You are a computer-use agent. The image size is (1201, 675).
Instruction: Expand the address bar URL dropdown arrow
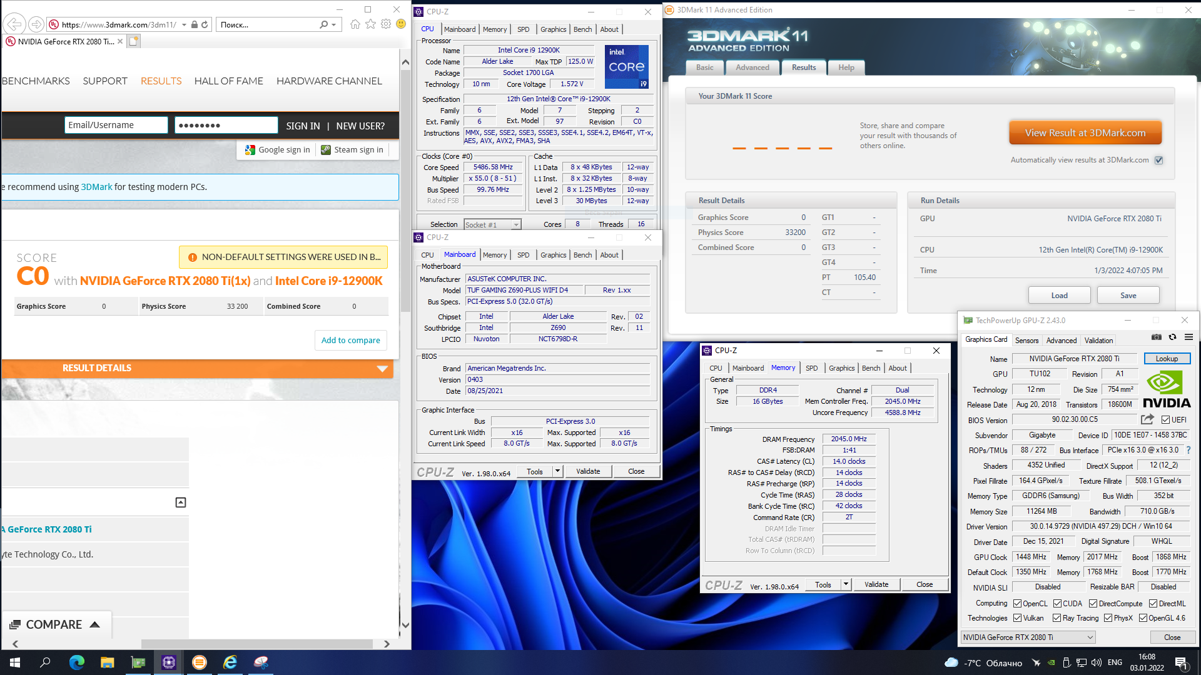(184, 24)
